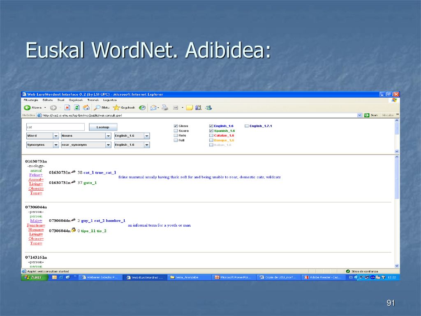
Task: Click the hasi start button
Action: click(x=35, y=277)
